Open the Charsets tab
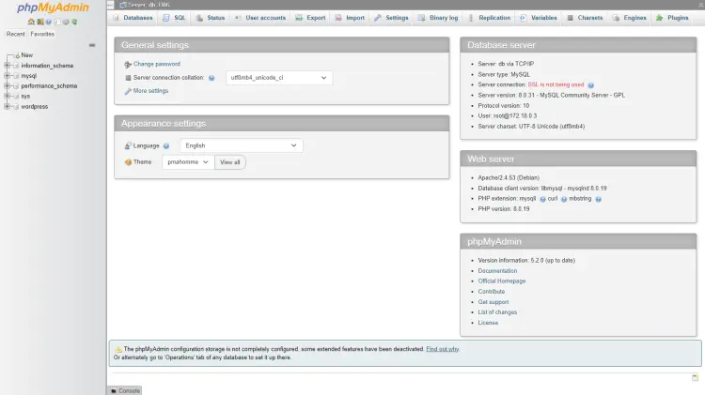 [585, 18]
